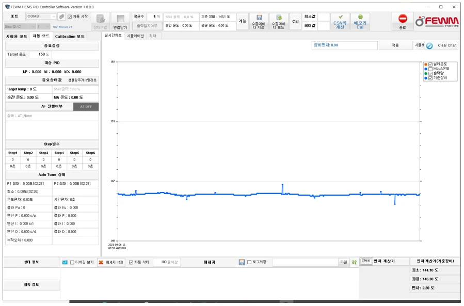Click the 장비편차: 0.00 field

click(x=344, y=45)
